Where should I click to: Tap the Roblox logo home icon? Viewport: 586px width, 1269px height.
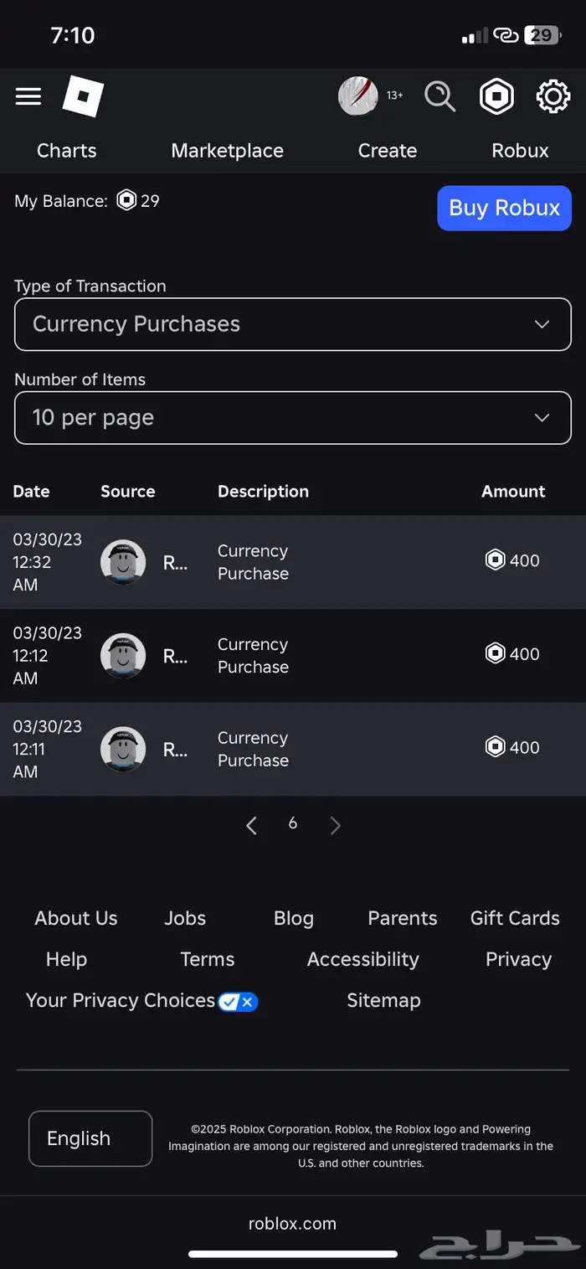pyautogui.click(x=83, y=97)
